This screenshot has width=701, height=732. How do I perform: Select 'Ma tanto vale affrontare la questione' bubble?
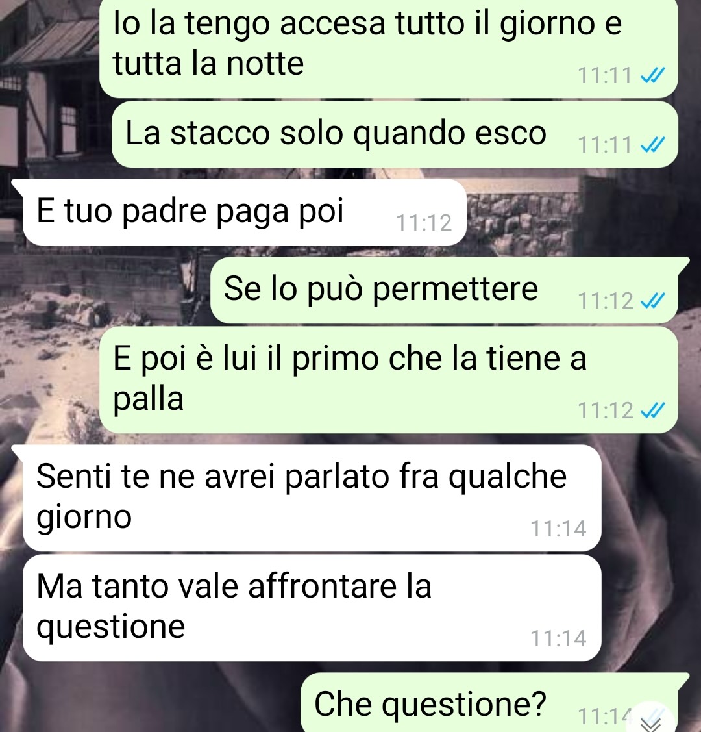click(312, 607)
